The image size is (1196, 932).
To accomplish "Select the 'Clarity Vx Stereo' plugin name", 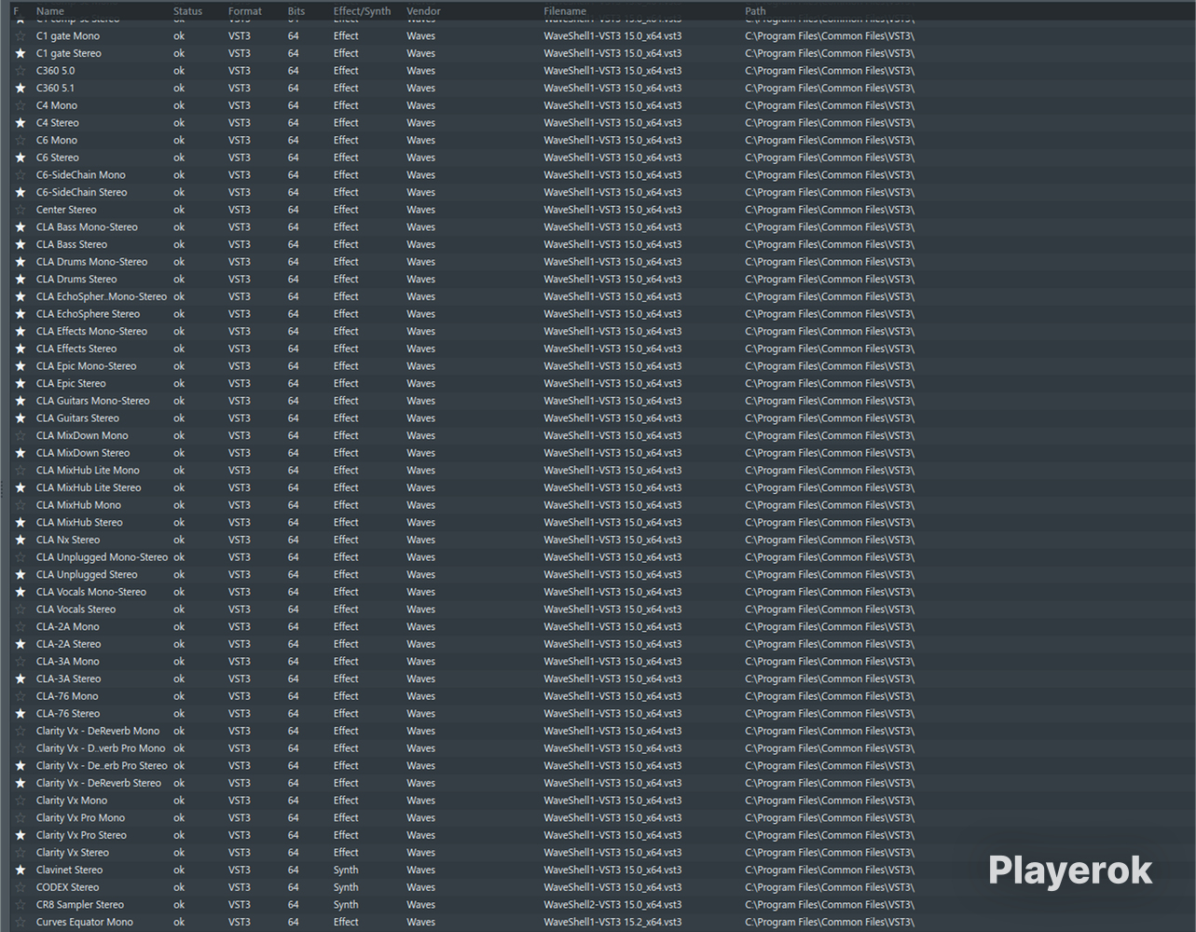I will pos(73,853).
